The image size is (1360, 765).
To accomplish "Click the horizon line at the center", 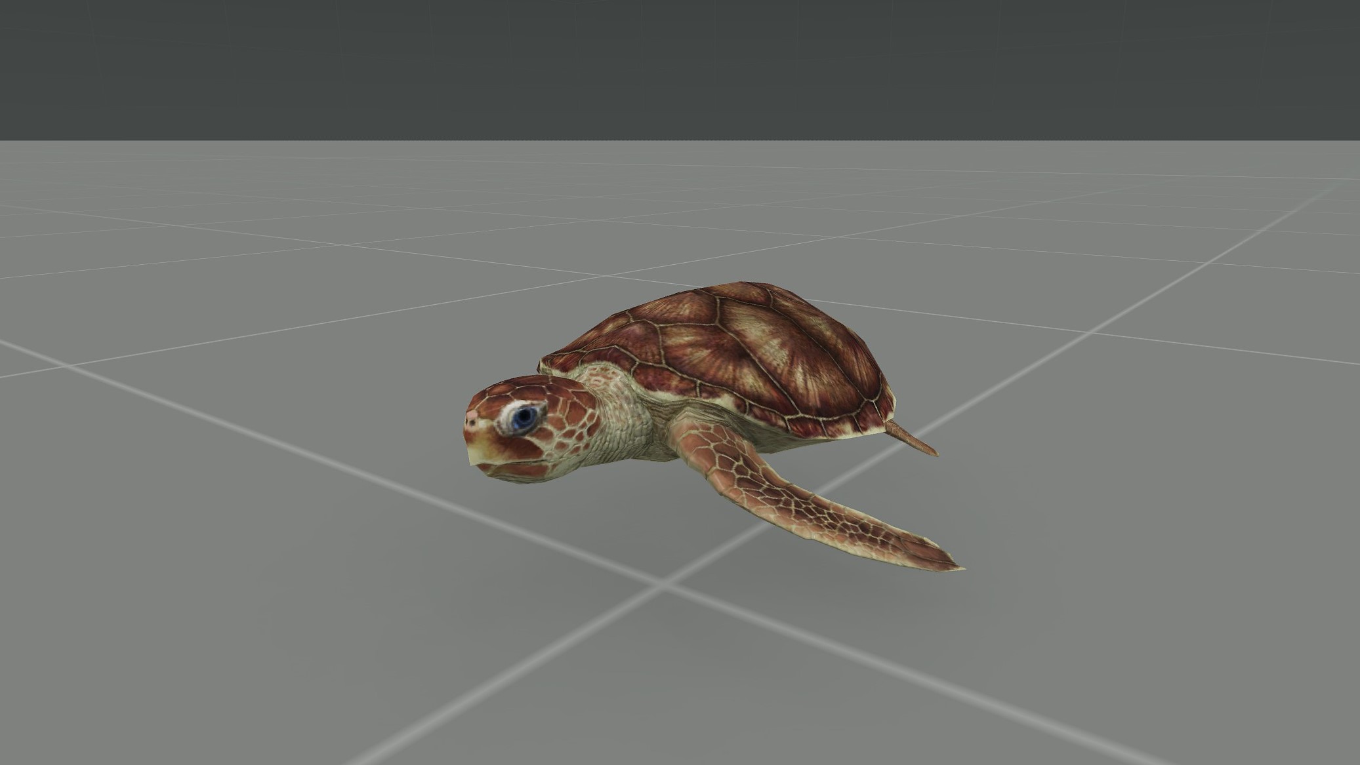I will click(680, 140).
